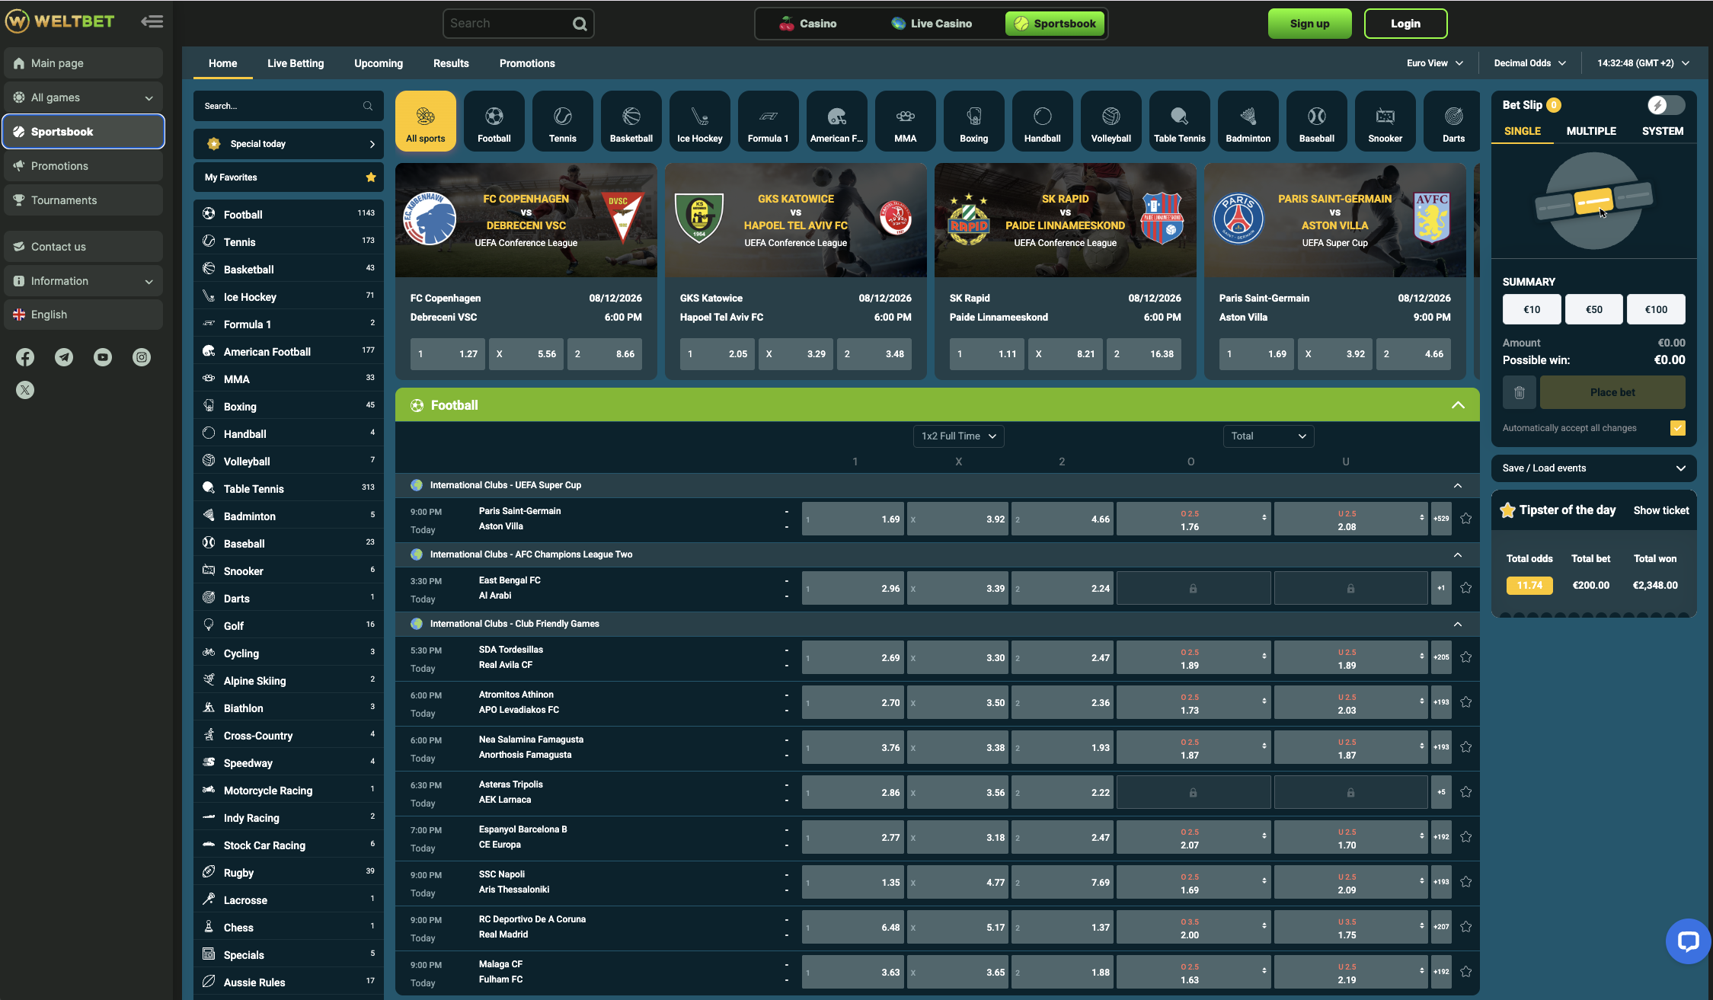Open the YouTube social icon
Screen dimensions: 1713x1000
[103, 357]
